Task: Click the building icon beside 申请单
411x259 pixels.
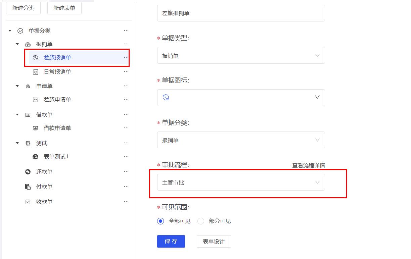Action: click(x=28, y=86)
